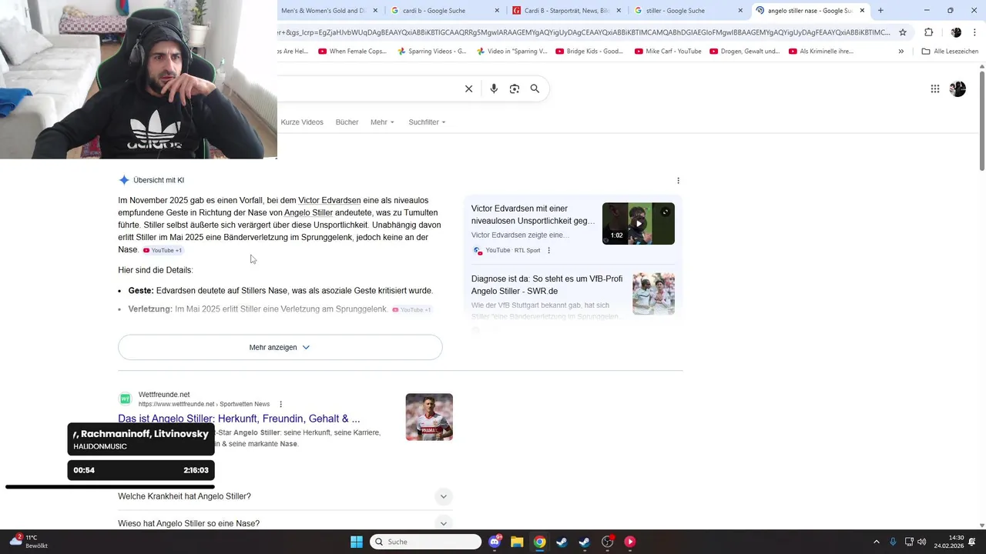Viewport: 986px width, 554px height.
Task: Open Wettfreunde result image of Stiller
Action: [429, 417]
